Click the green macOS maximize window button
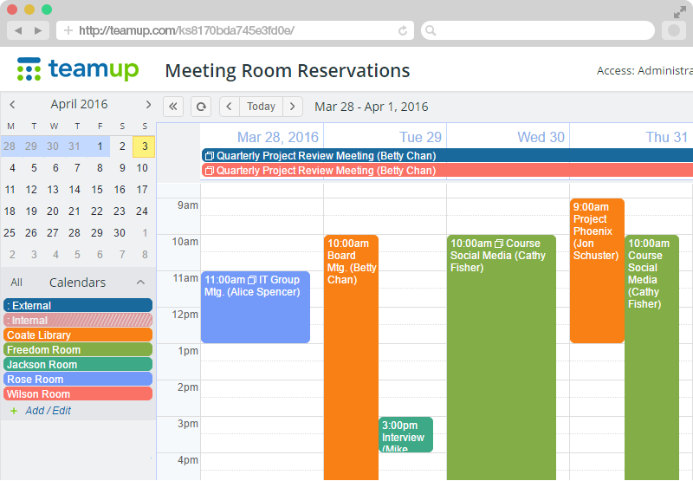 [47, 10]
